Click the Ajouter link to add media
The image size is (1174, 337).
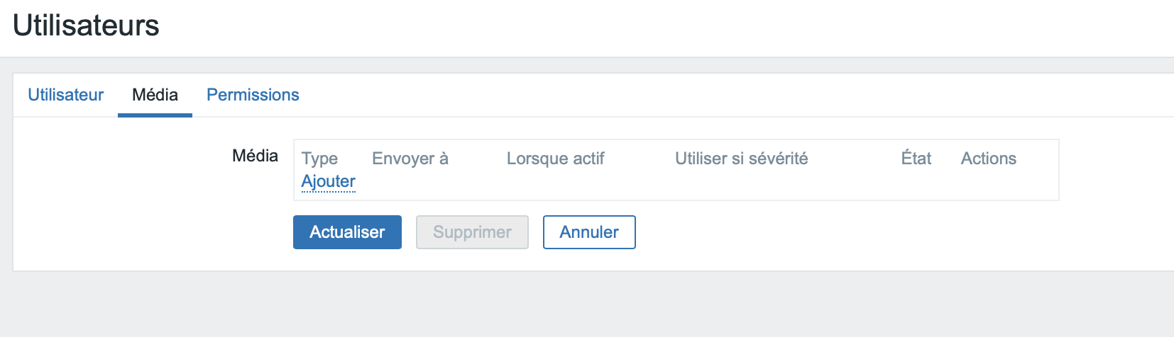click(328, 181)
